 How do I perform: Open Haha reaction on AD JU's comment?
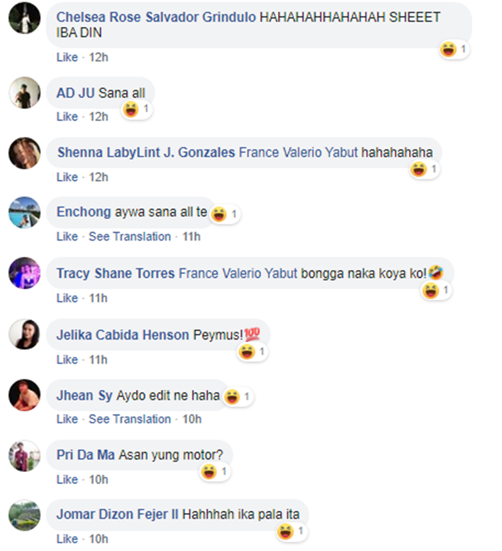click(137, 109)
